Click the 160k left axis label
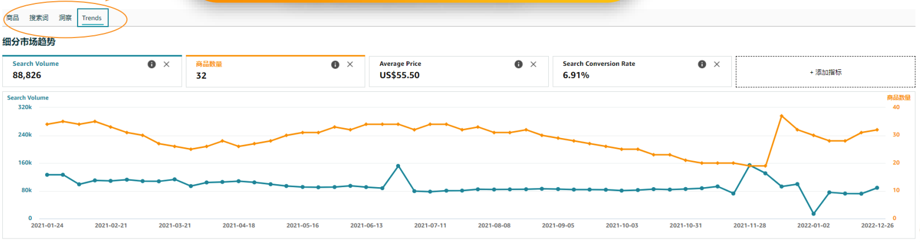Screen dimensions: 920x242 [x=25, y=162]
